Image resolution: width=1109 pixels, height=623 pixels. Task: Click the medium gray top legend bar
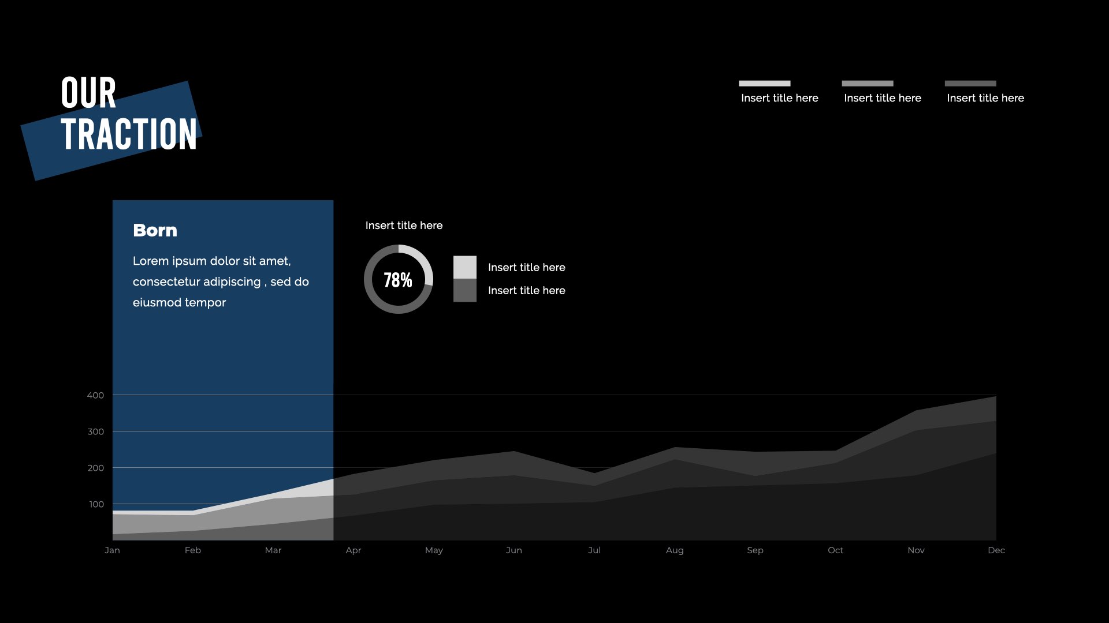pos(867,83)
